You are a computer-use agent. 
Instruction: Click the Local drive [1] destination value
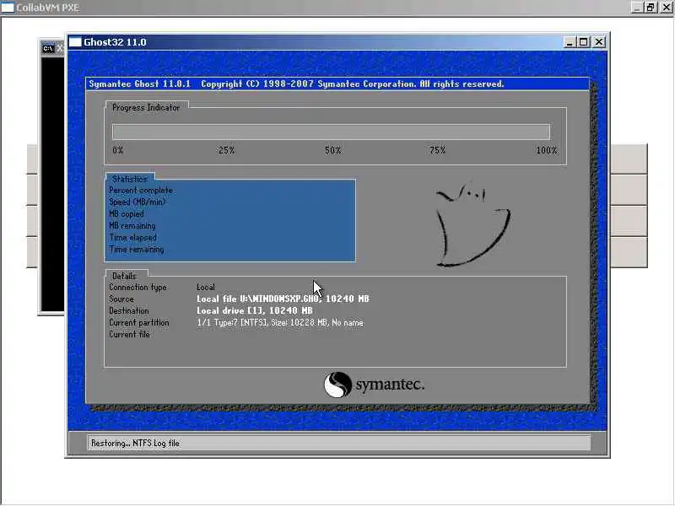click(x=255, y=310)
